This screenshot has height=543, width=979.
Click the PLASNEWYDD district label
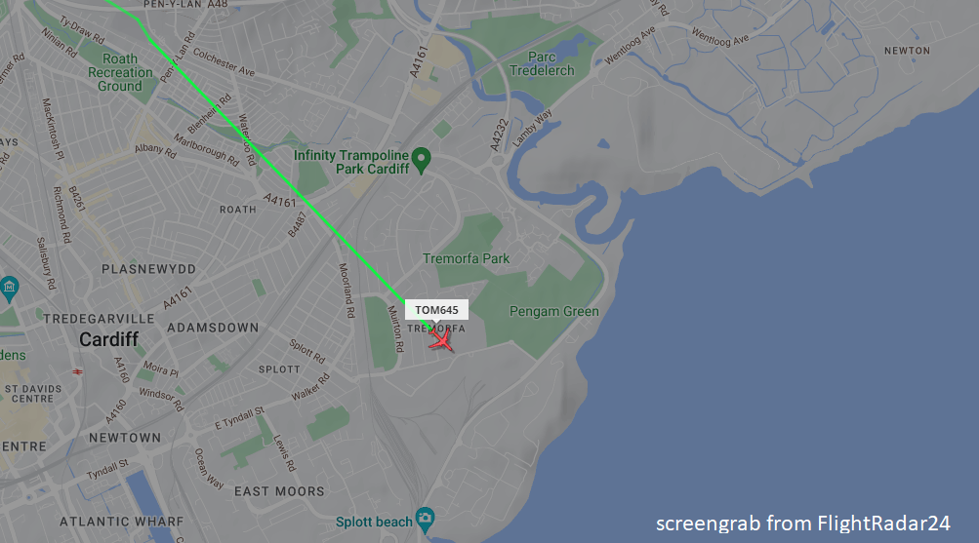[x=148, y=269]
